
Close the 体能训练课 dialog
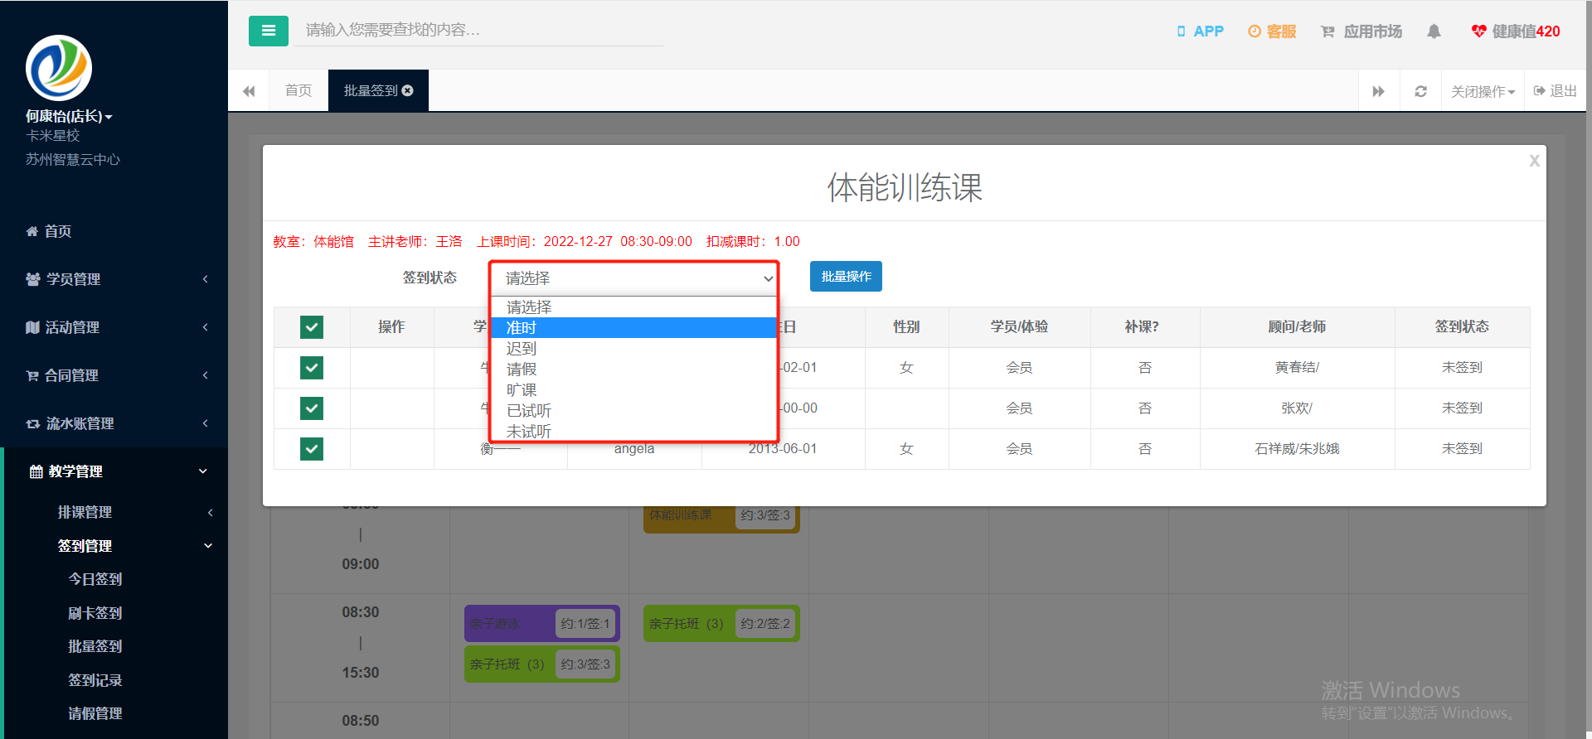(1534, 161)
